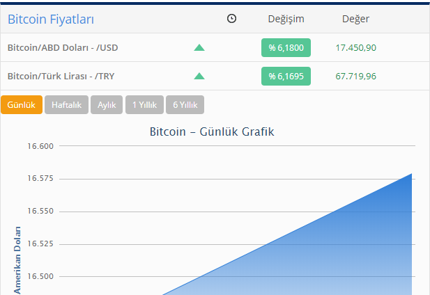Select the Günlük chart tab

click(22, 105)
